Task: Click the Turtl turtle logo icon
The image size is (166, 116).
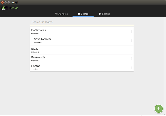Action: pyautogui.click(x=5, y=8)
